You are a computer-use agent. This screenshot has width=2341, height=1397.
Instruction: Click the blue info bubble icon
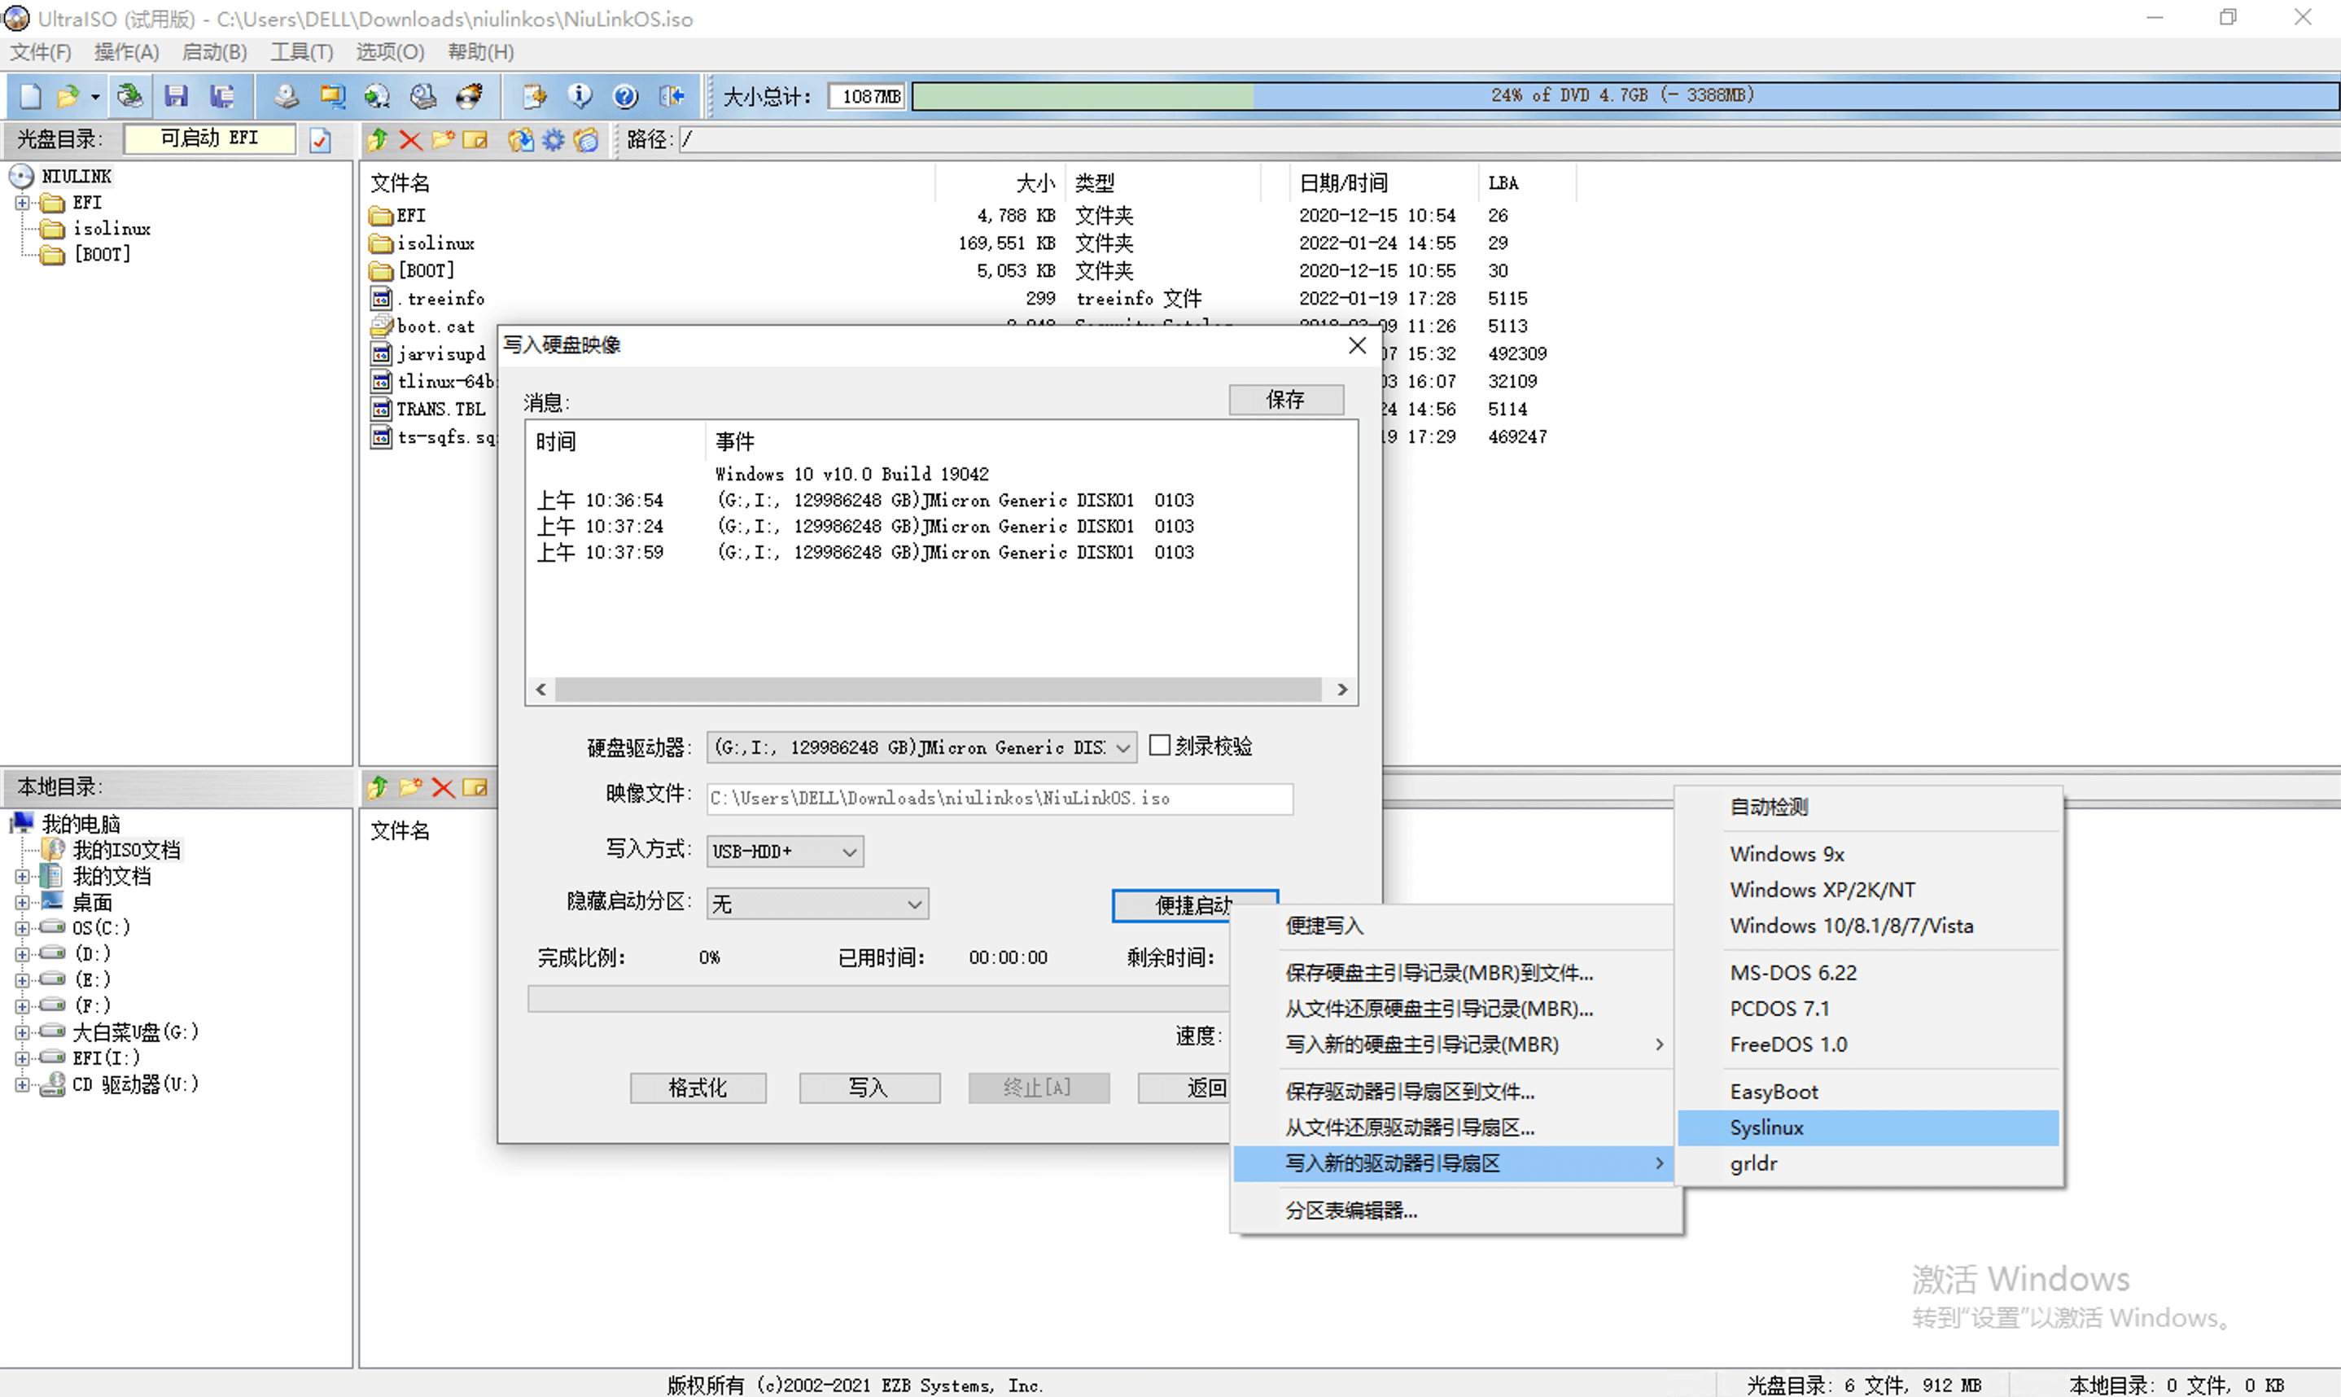point(580,96)
